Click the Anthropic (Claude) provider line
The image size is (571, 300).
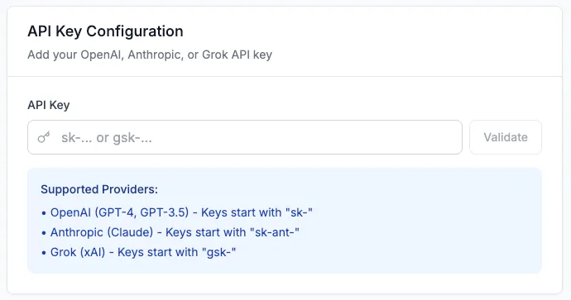pyautogui.click(x=170, y=232)
